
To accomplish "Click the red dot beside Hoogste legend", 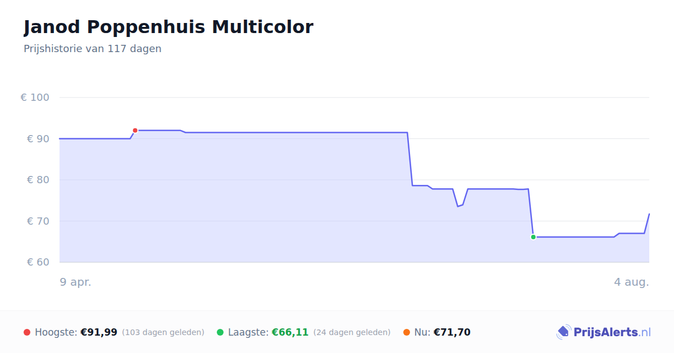I will coord(27,332).
